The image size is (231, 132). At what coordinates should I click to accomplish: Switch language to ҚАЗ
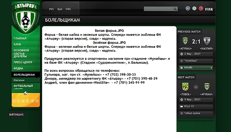[x=60, y=9]
